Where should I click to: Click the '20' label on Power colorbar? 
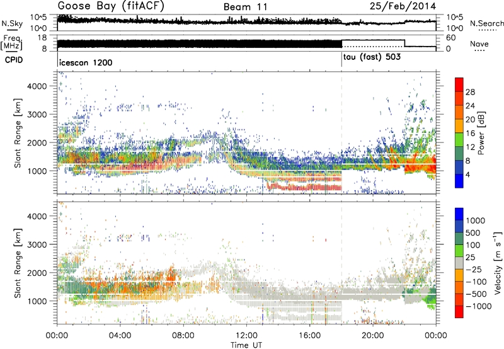click(470, 120)
